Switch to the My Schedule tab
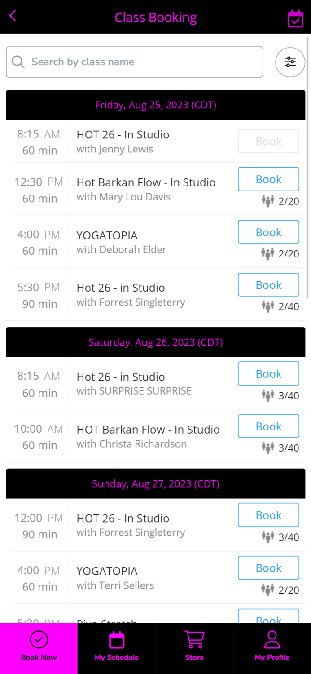Image resolution: width=311 pixels, height=674 pixels. (116, 648)
